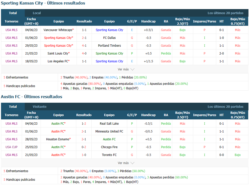This screenshot has width=251, height=186.
Task: Open 'Los últimos 20 partidos' in Austin FC table
Action: pyautogui.click(x=225, y=107)
